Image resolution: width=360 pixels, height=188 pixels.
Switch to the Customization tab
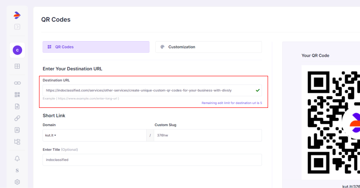tap(209, 47)
